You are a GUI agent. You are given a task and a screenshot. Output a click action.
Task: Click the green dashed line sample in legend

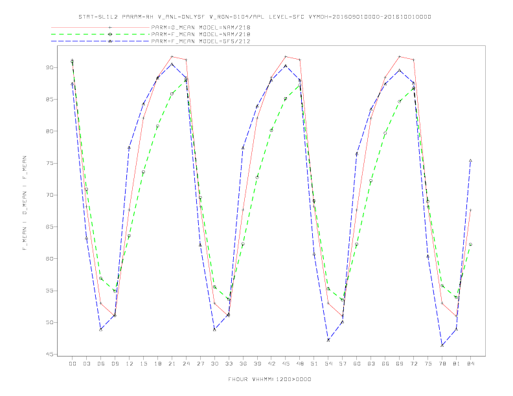pos(100,34)
